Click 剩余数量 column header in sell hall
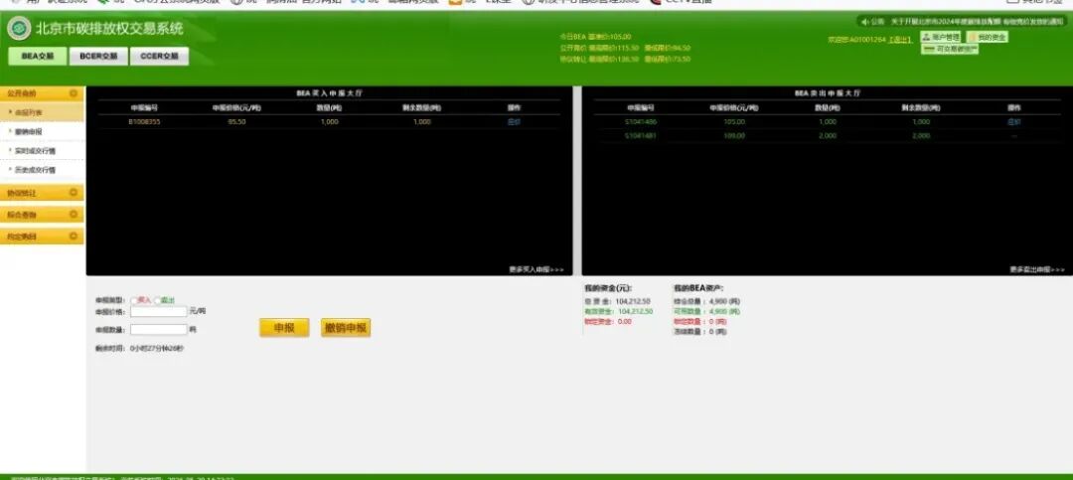This screenshot has height=480, width=1073. pos(920,107)
